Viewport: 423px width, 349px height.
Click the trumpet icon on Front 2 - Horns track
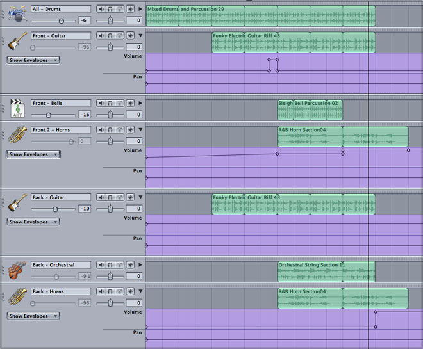click(x=17, y=136)
